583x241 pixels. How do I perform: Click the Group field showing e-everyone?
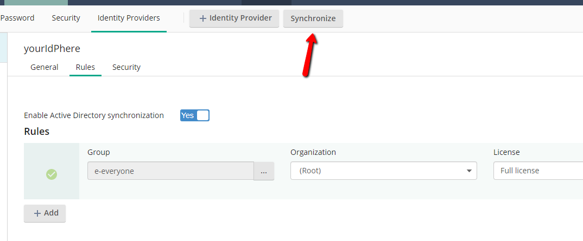[170, 171]
